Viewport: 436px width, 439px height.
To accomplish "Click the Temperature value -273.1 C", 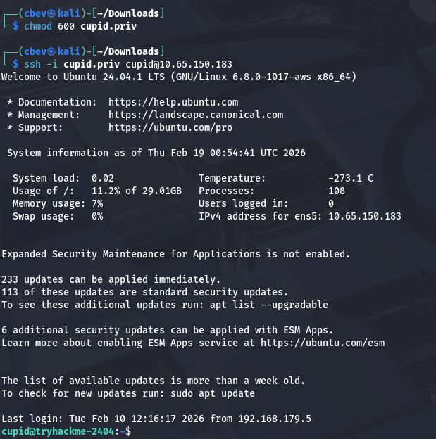I will 351,178.
